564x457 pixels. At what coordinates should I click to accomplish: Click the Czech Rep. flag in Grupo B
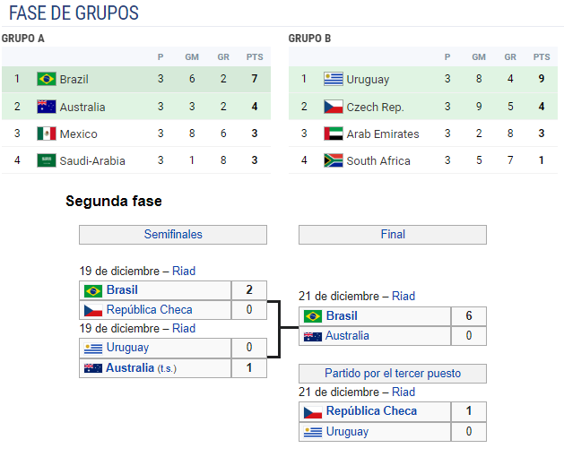pyautogui.click(x=333, y=107)
